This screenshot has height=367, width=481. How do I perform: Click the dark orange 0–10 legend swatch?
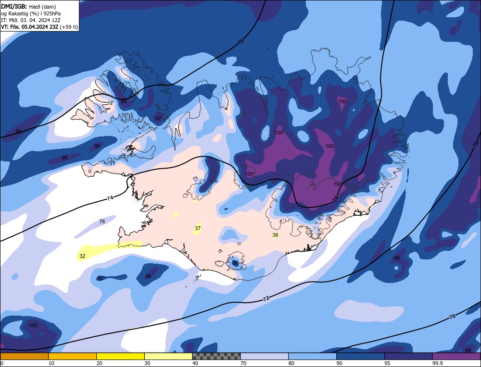click(x=24, y=356)
